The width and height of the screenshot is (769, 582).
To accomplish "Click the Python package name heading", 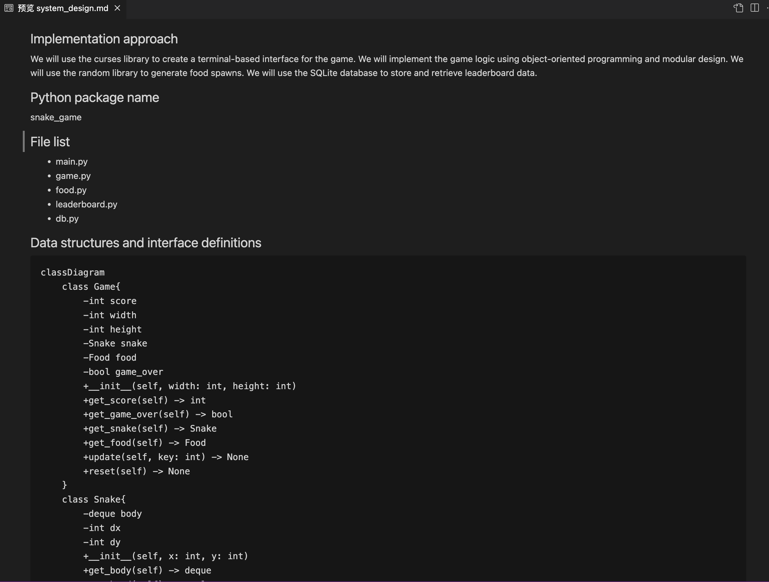I will pyautogui.click(x=95, y=97).
